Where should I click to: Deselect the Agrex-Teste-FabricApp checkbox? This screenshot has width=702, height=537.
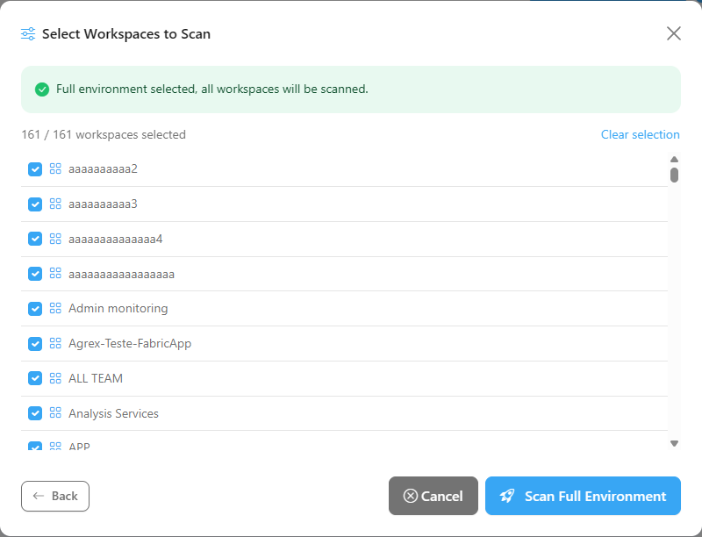pos(35,344)
